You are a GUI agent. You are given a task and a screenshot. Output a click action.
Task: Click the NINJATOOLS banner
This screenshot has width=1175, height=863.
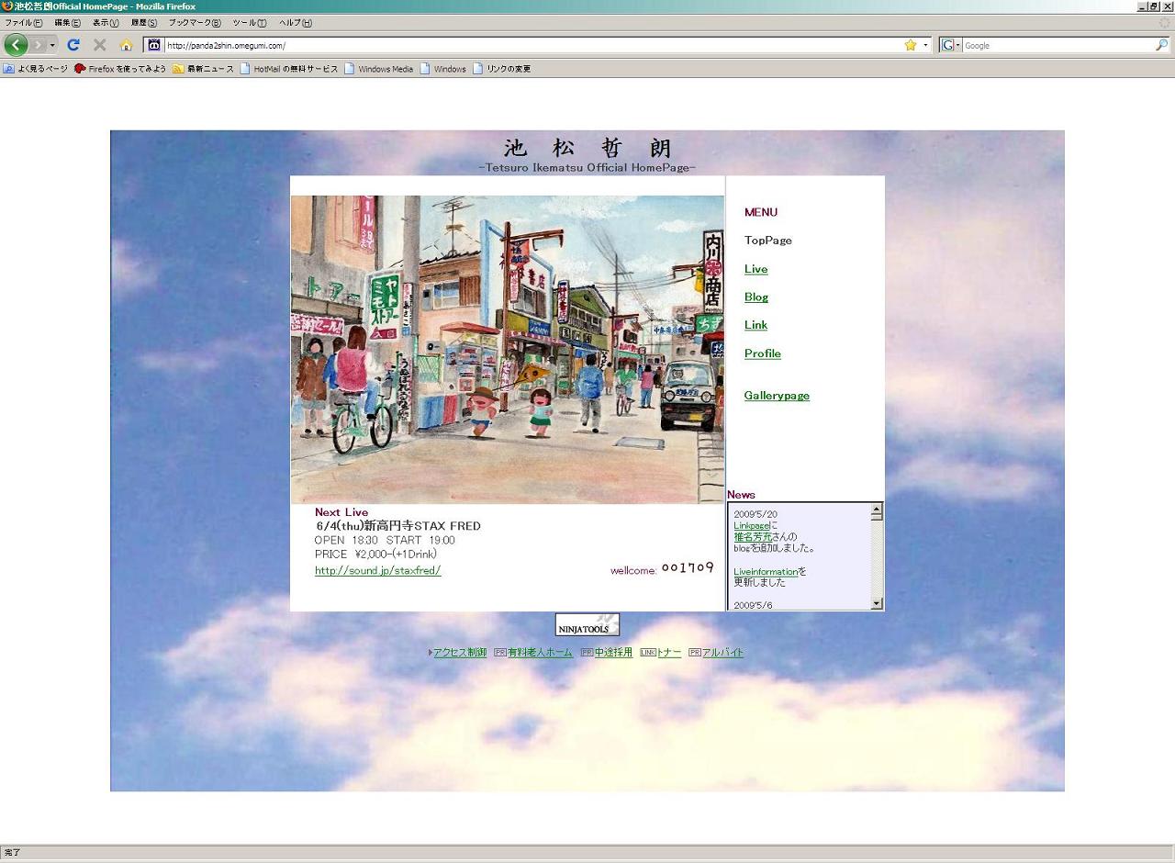coord(587,624)
